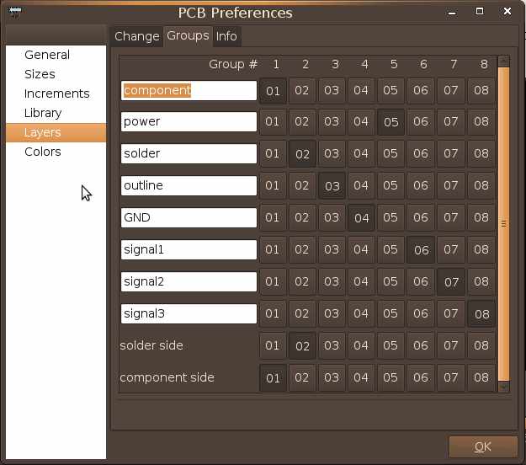
Task: Assign signal3 layer to group 06
Action: pos(421,314)
